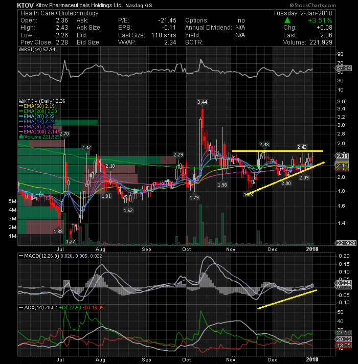Click the Low: 2.26 value
Image resolution: width=358 pixels, height=364 pixels.
[x=62, y=35]
